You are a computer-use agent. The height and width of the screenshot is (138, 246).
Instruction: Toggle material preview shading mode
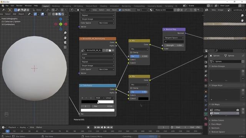point(60,14)
